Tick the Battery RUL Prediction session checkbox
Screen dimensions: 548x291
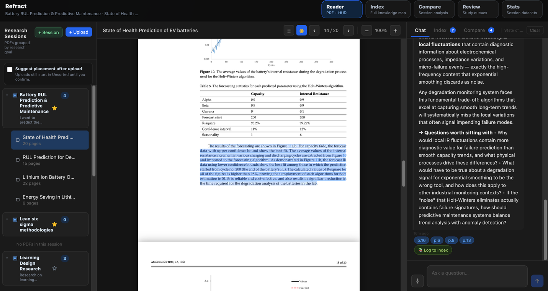click(x=15, y=95)
